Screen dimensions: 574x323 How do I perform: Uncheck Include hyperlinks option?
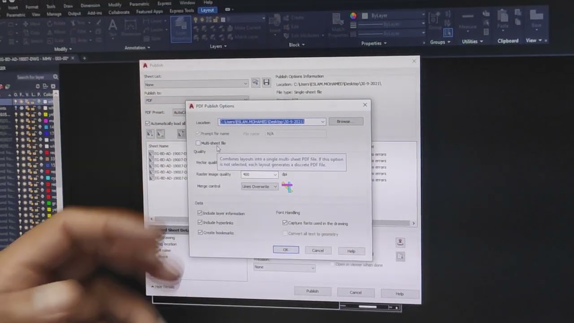(x=200, y=223)
